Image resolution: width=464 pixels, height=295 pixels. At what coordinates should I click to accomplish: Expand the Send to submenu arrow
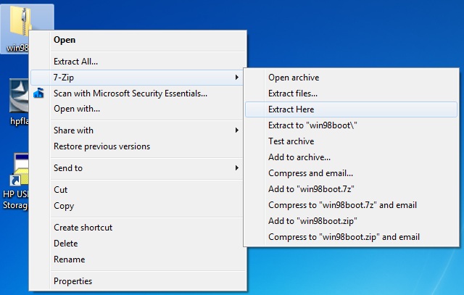pyautogui.click(x=237, y=168)
